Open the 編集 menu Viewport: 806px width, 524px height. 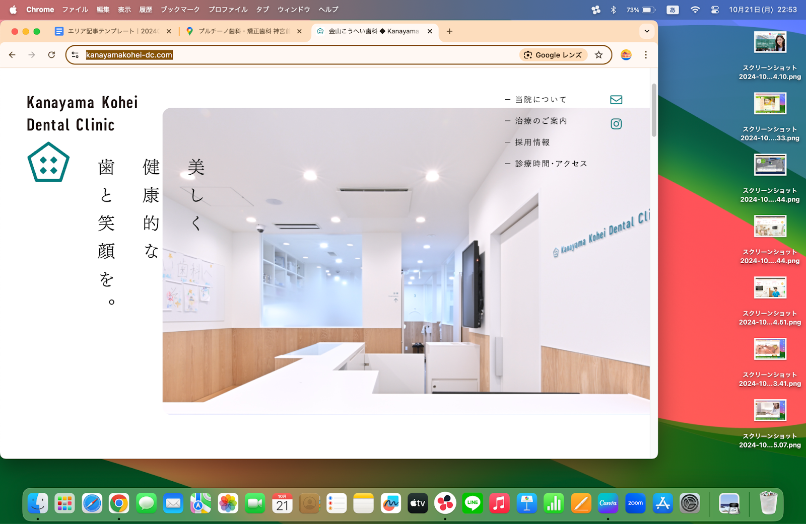pos(103,10)
